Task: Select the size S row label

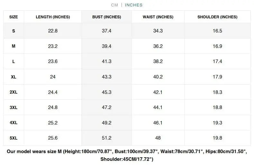Action: (14, 31)
